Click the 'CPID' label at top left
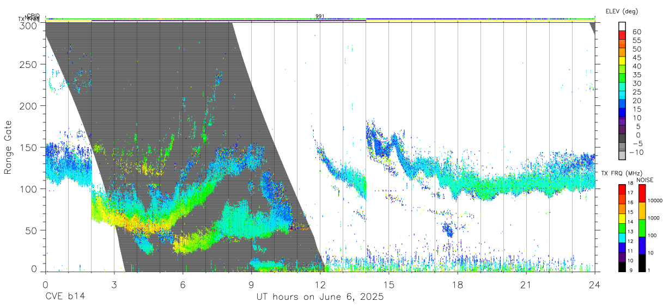 pyautogui.click(x=33, y=16)
